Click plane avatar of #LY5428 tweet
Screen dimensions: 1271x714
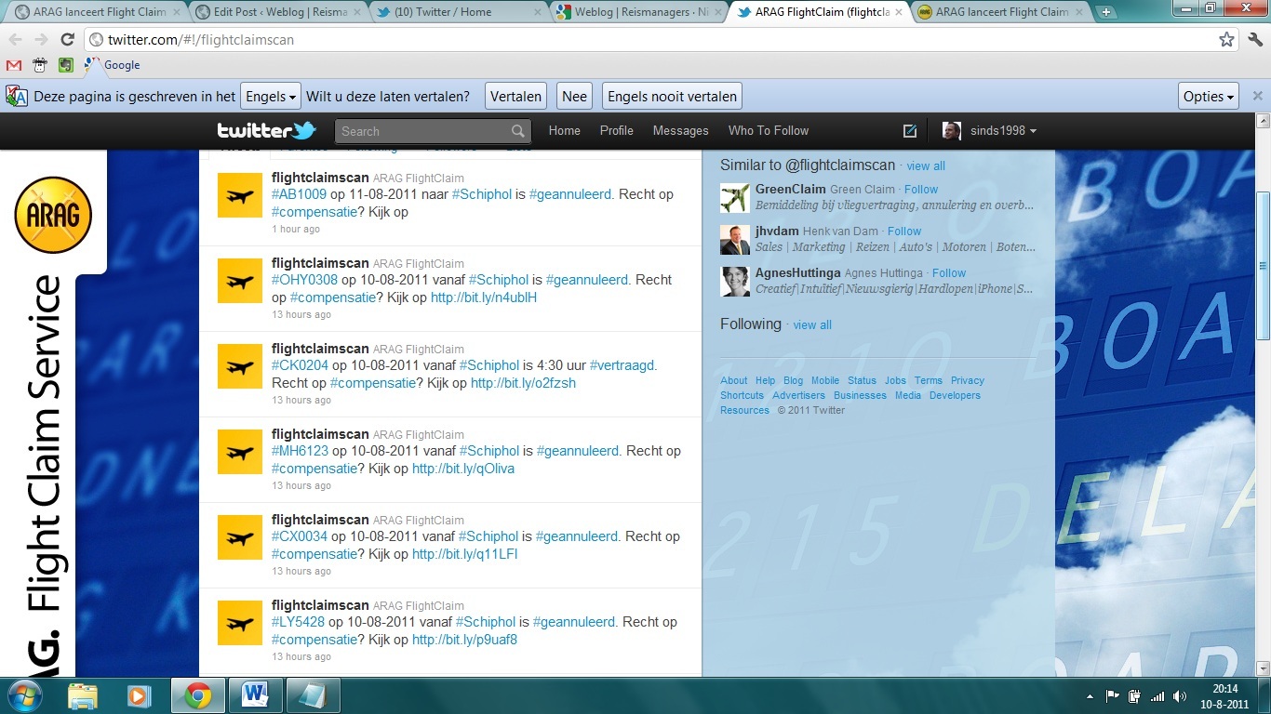[240, 623]
